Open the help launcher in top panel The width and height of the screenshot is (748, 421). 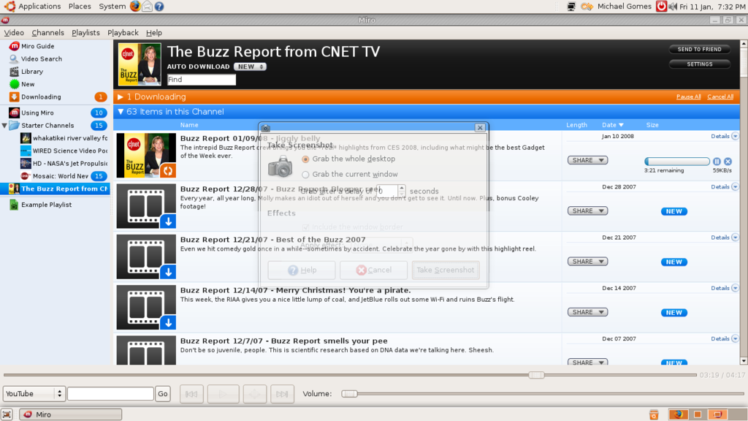(x=159, y=6)
